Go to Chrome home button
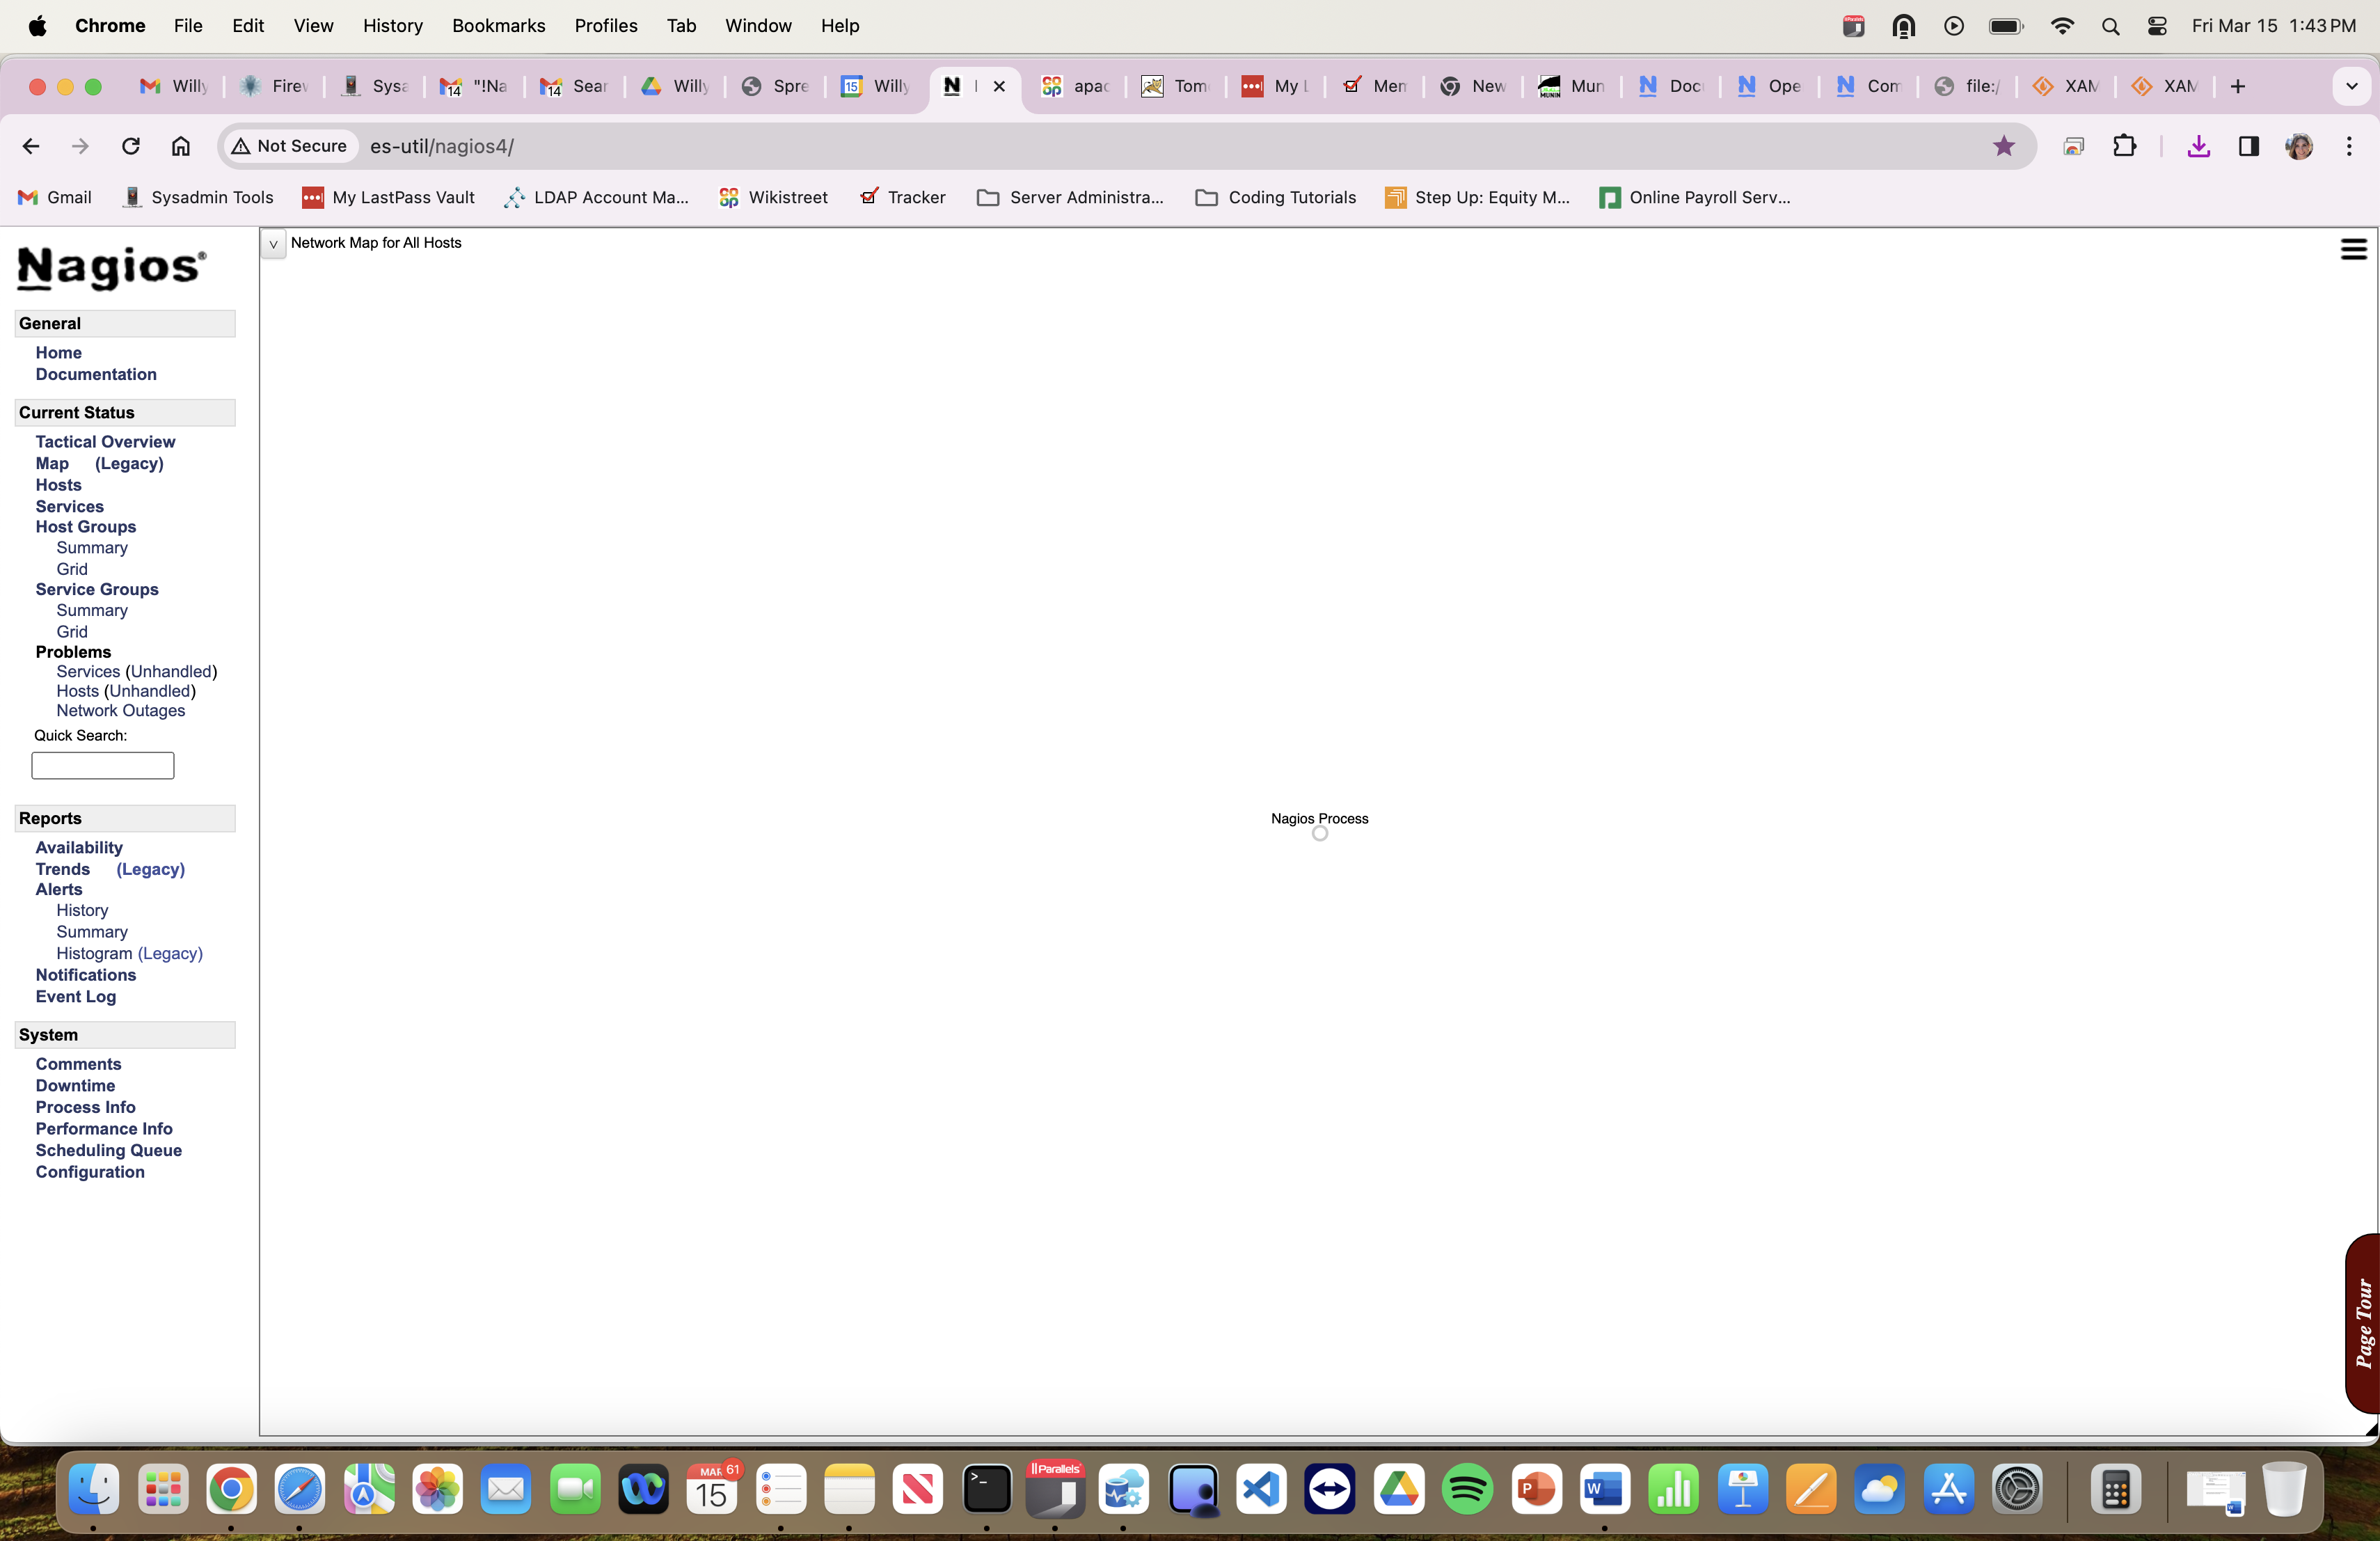 tap(180, 146)
